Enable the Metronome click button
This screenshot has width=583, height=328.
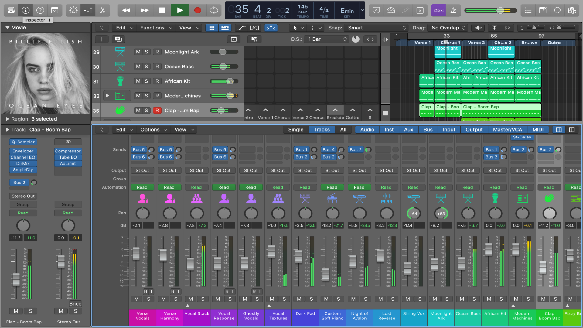[453, 10]
